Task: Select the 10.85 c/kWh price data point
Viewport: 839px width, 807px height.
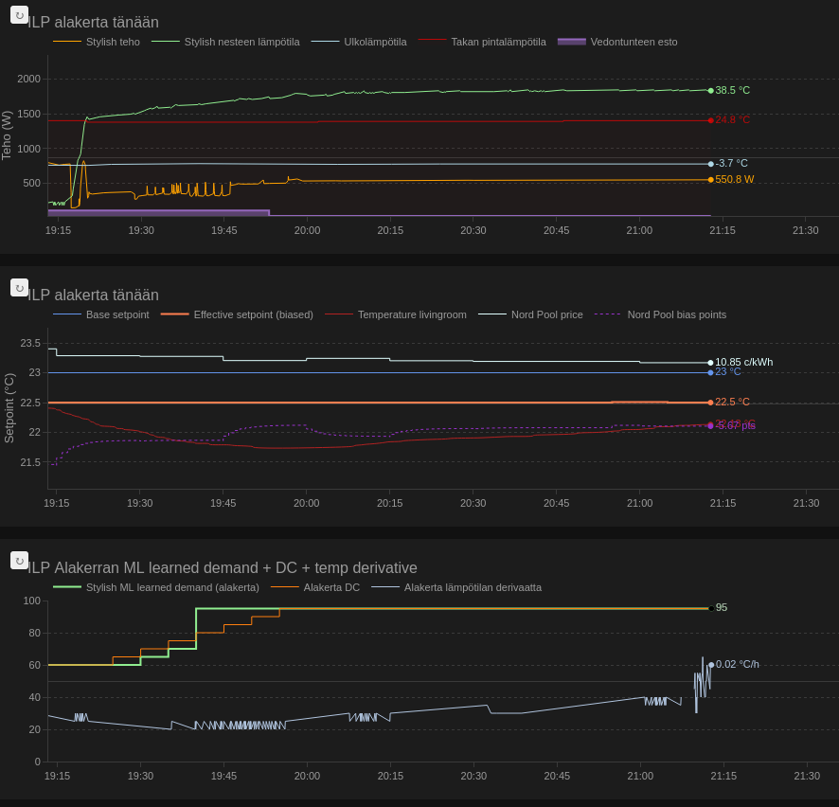Action: point(711,363)
